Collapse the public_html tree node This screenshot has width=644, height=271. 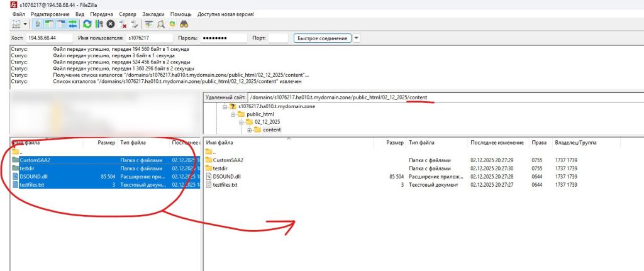pyautogui.click(x=232, y=114)
